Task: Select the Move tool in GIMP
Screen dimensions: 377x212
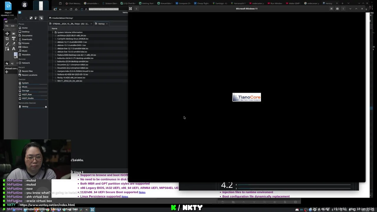Action: pos(7,34)
